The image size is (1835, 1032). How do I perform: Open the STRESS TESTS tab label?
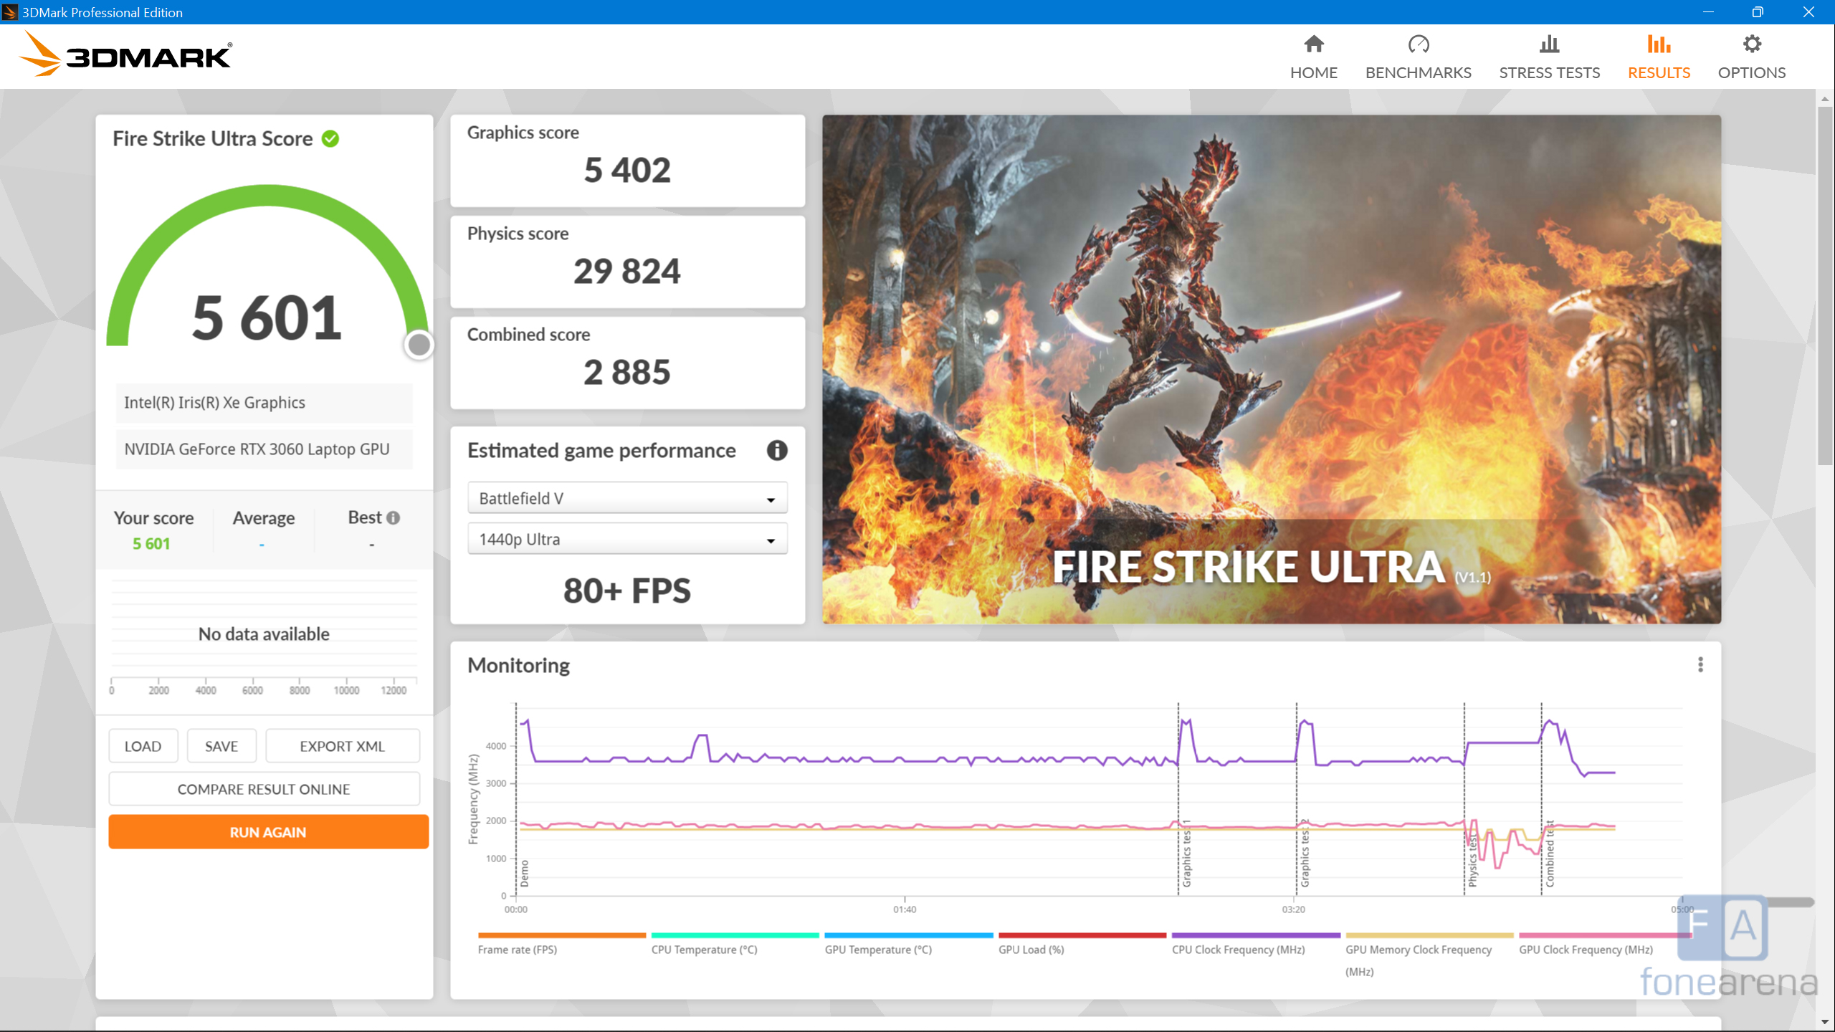(1549, 72)
